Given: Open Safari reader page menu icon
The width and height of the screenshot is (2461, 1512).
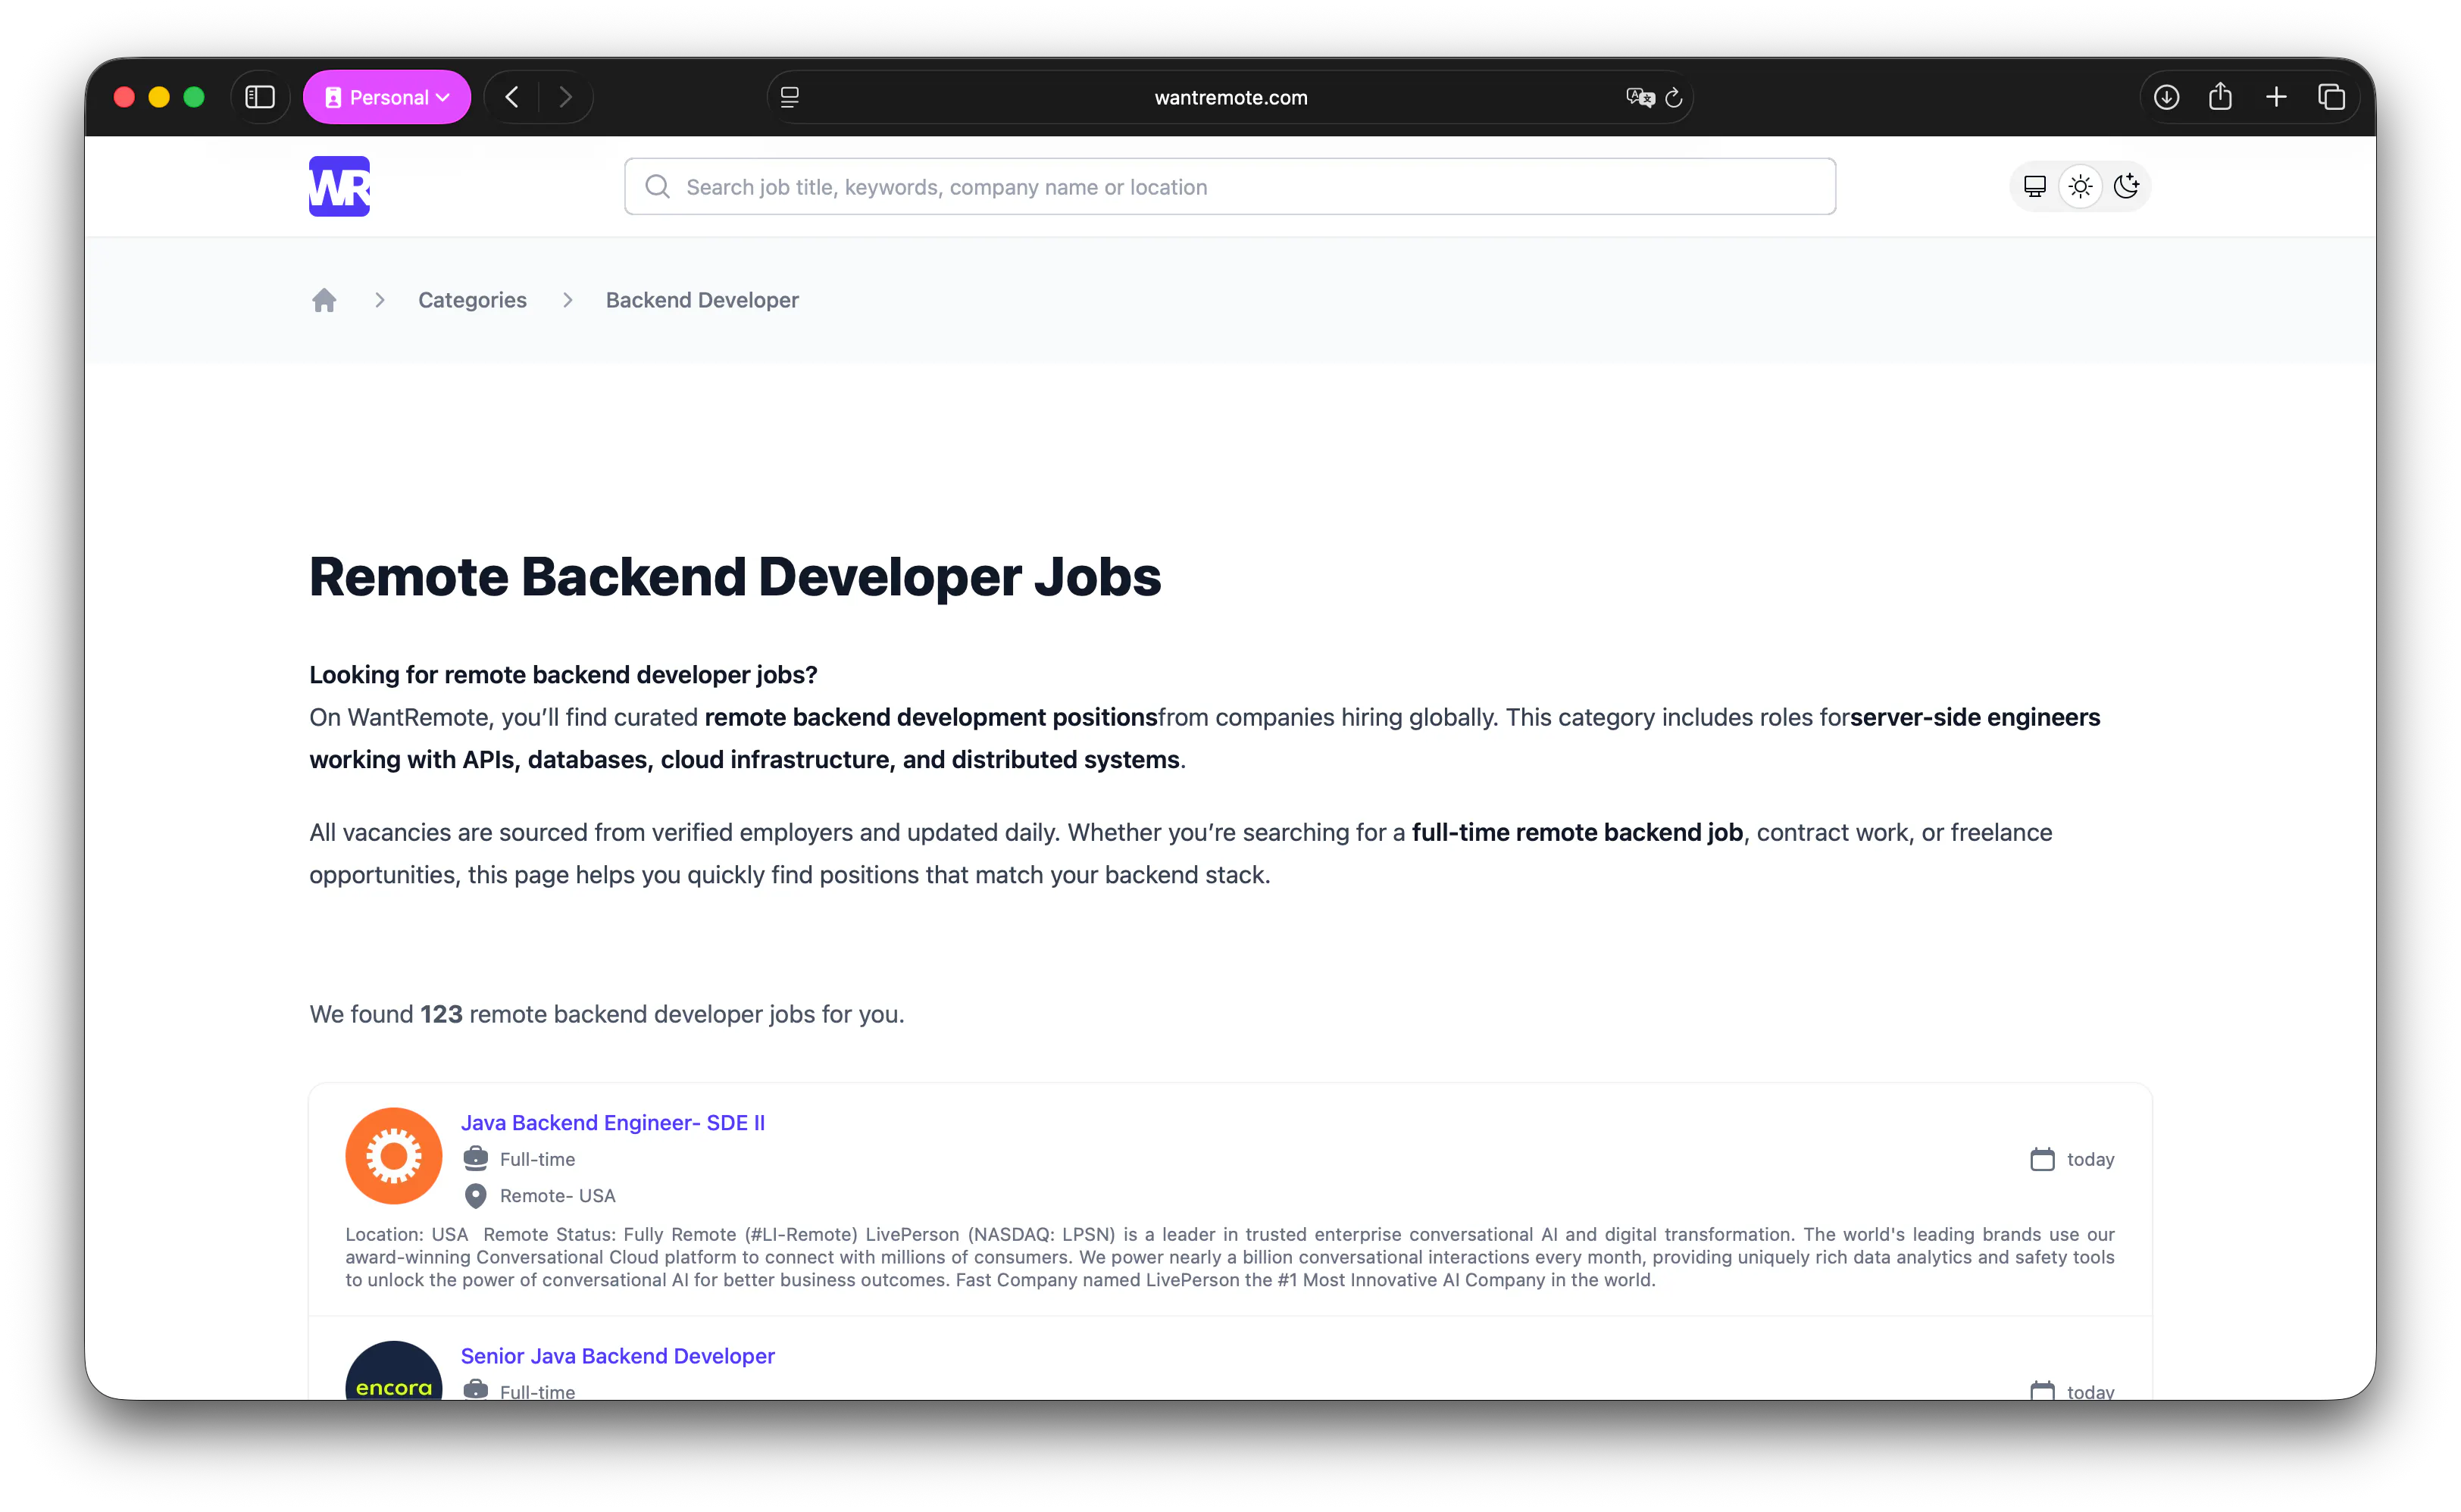Looking at the screenshot, I should pos(790,97).
